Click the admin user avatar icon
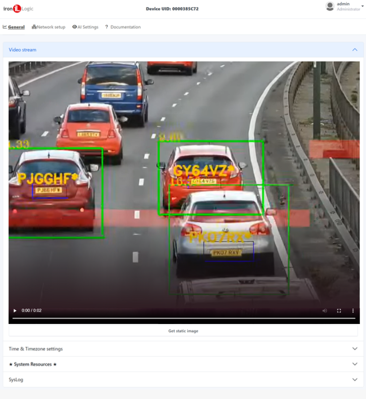The width and height of the screenshot is (366, 399). tap(330, 7)
